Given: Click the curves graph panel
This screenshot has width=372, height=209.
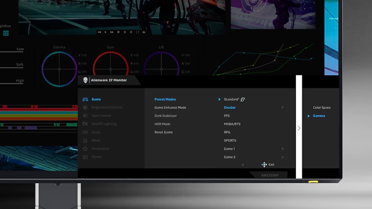Looking at the screenshot, I should coord(263,59).
